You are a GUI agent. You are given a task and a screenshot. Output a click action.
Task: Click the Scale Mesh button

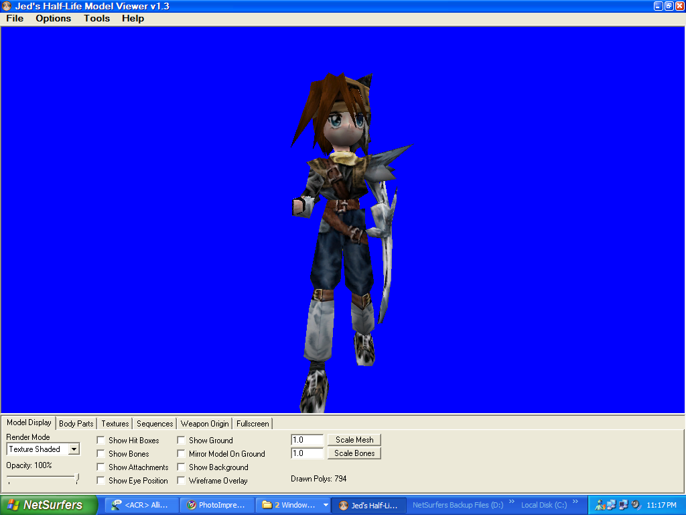[x=354, y=440]
